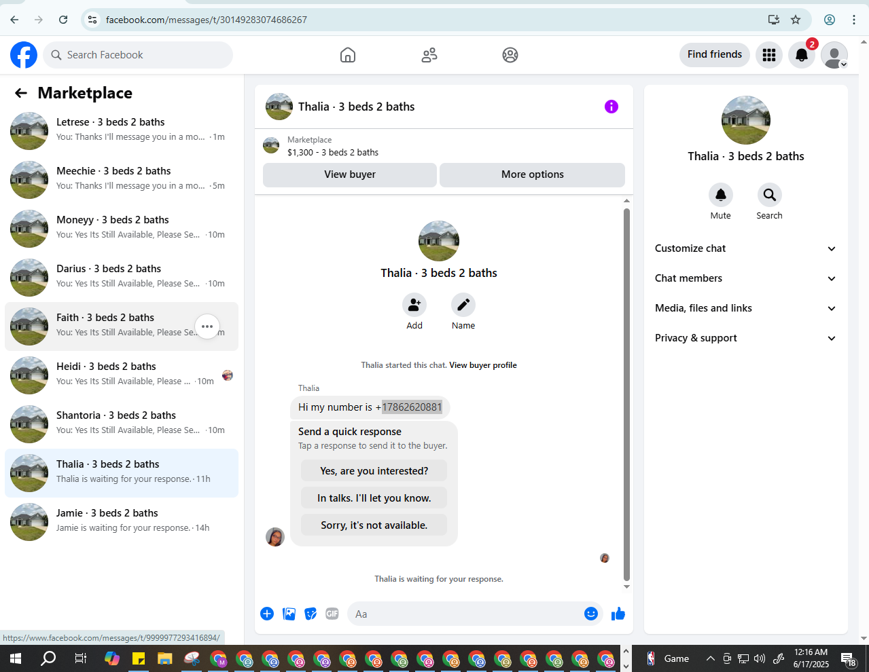Click the Facebook logo icon
Viewport: 869px width, 672px height.
click(24, 55)
